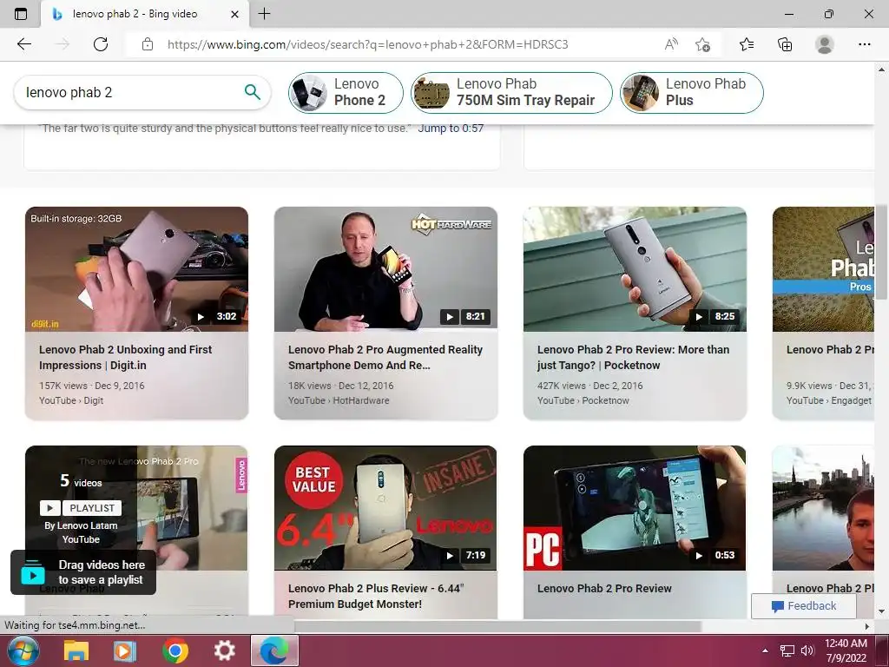Click the scroll down arrow
The height and width of the screenshot is (667, 889).
[882, 612]
